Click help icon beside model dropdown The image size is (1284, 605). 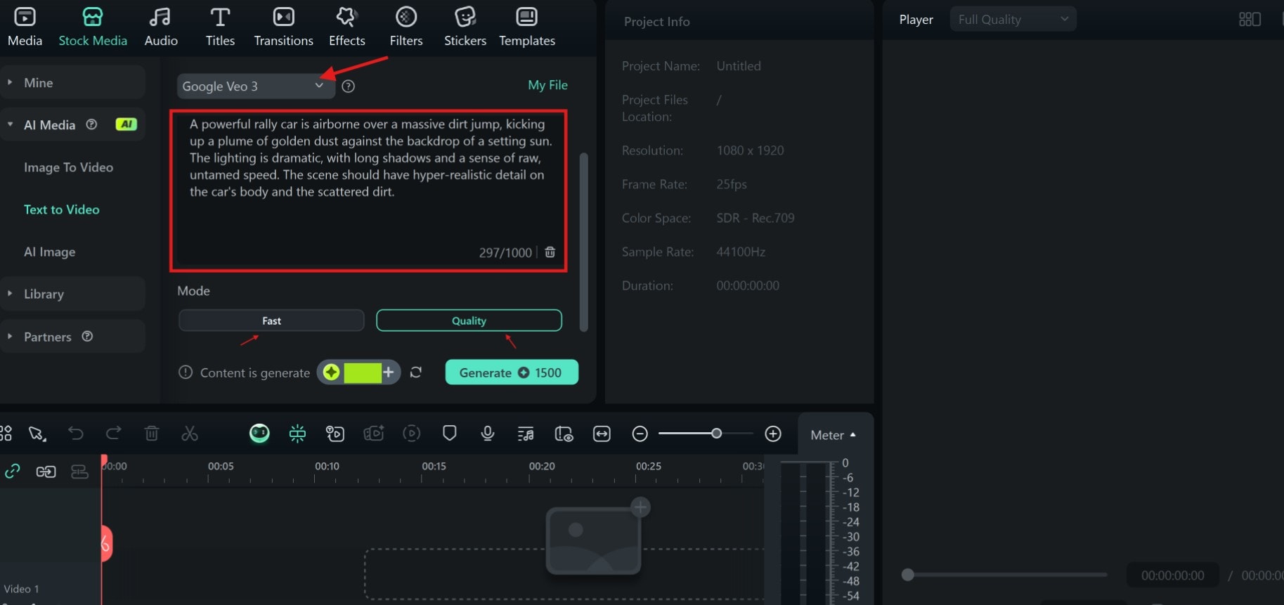(348, 86)
